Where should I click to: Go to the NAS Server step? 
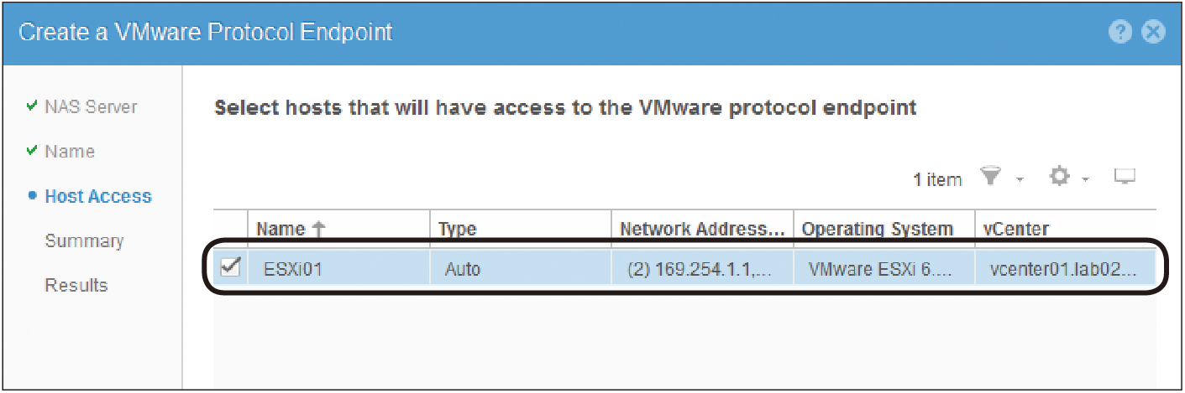click(91, 107)
